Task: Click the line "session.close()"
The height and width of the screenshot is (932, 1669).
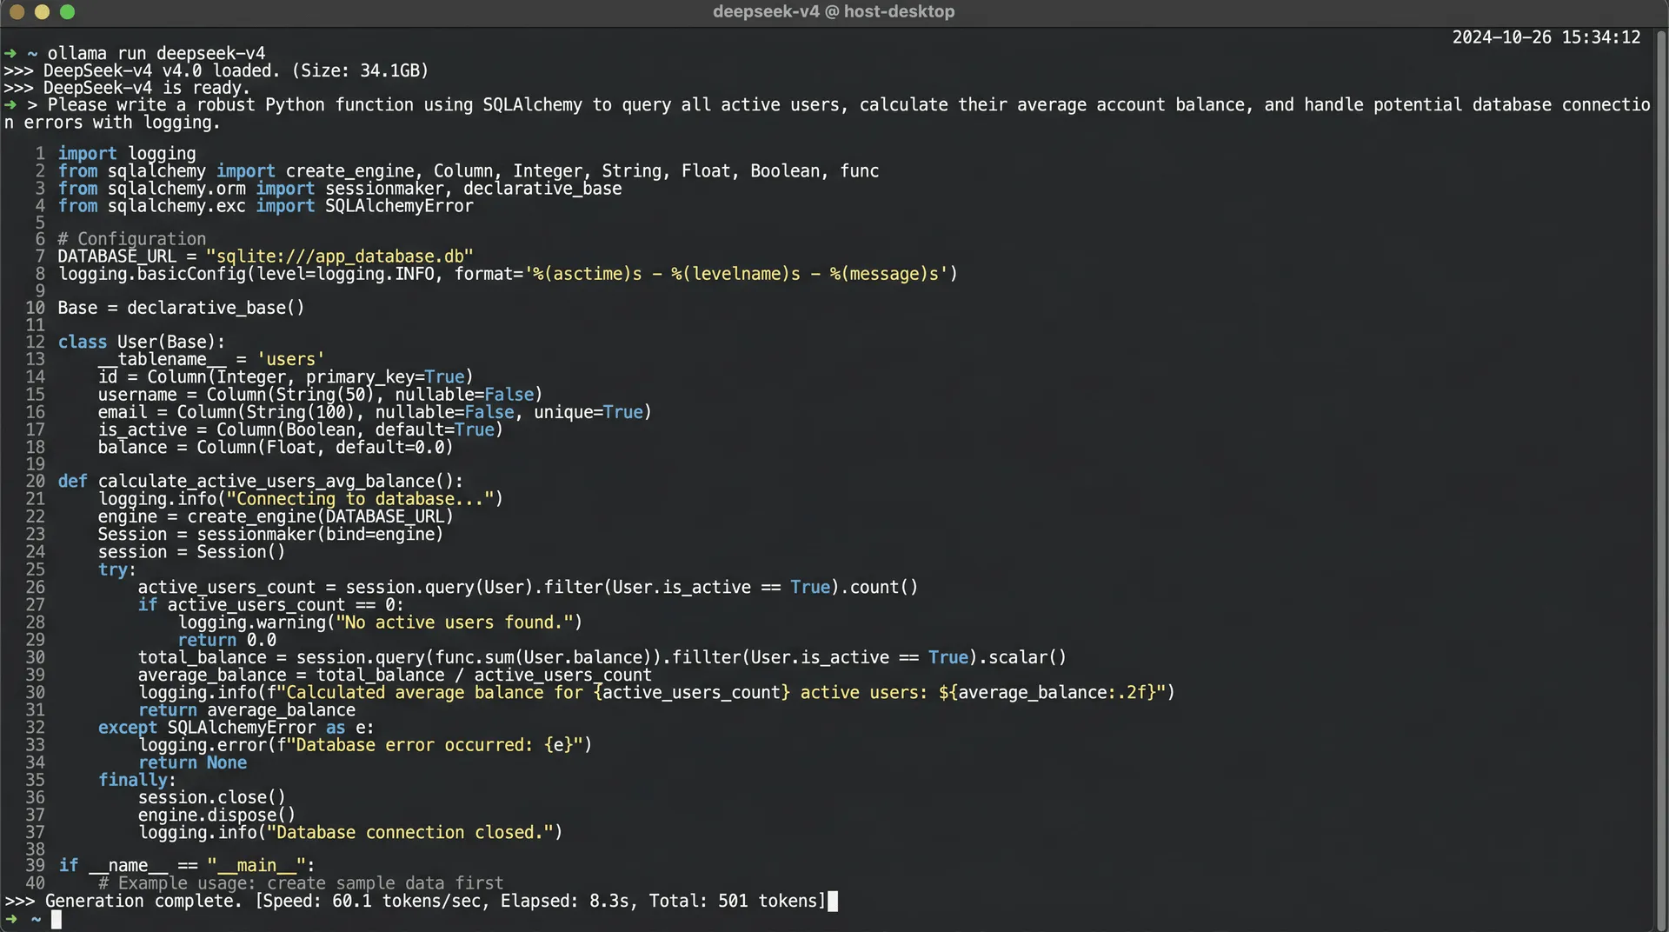Action: click(x=211, y=798)
